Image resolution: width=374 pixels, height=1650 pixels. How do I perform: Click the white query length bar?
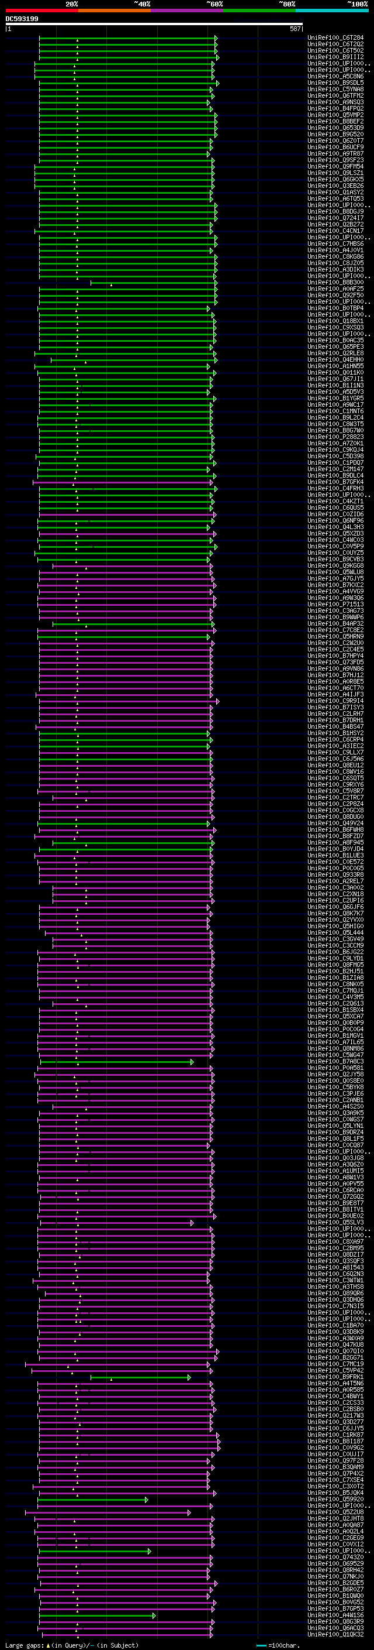(x=154, y=25)
